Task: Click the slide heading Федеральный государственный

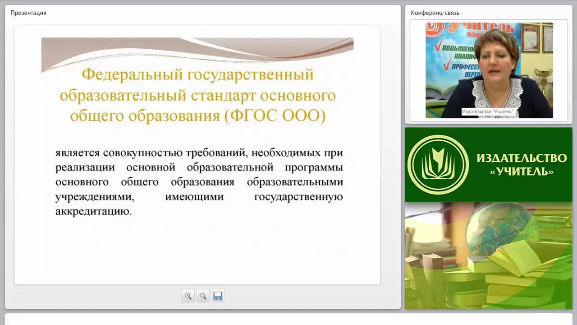Action: click(197, 74)
